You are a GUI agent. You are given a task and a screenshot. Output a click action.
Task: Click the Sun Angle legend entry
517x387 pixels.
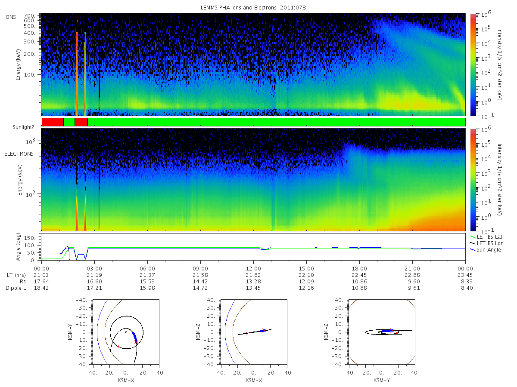[x=485, y=250]
